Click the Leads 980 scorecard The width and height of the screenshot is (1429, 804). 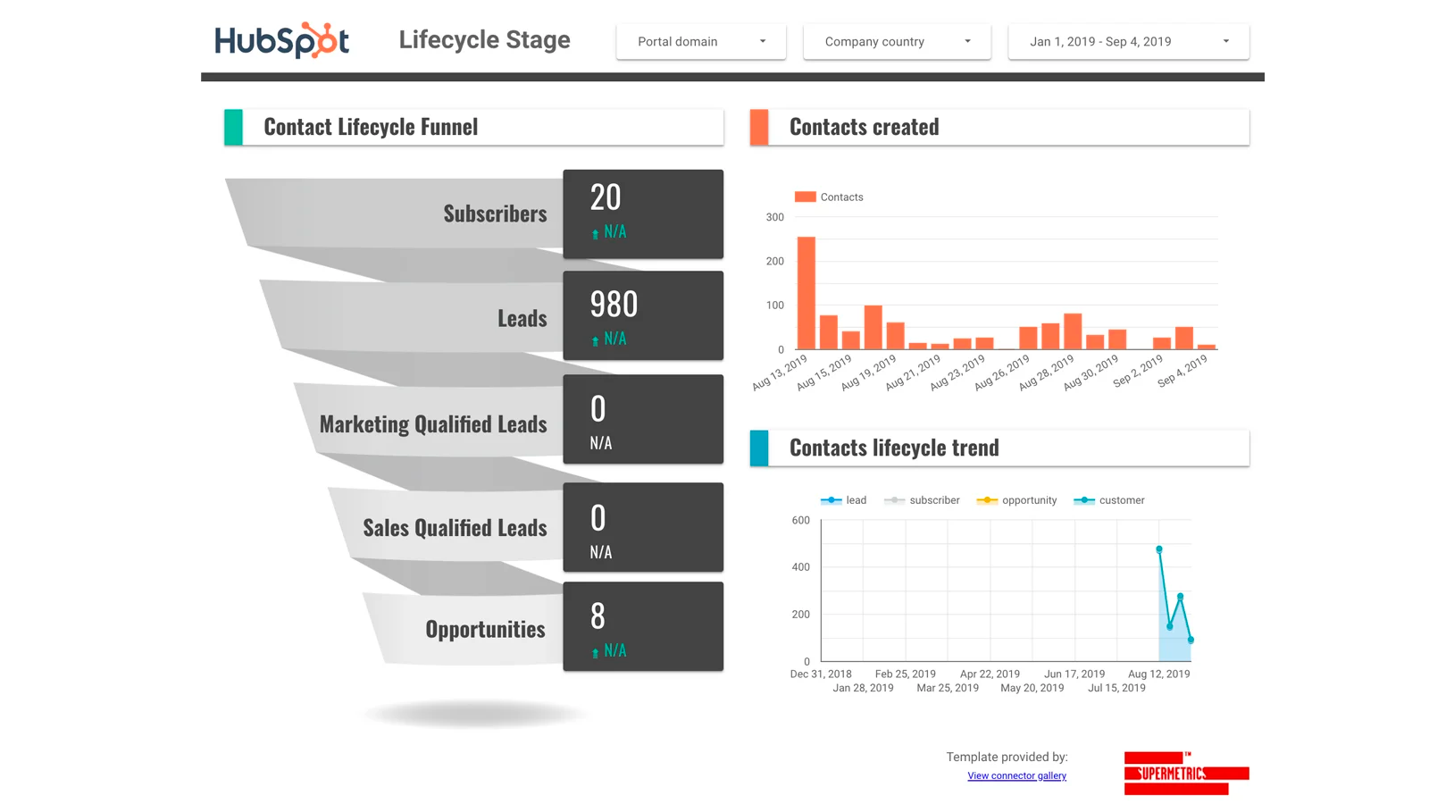642,315
